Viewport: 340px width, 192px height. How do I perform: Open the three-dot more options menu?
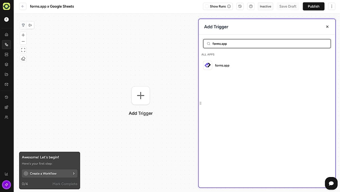point(331,6)
